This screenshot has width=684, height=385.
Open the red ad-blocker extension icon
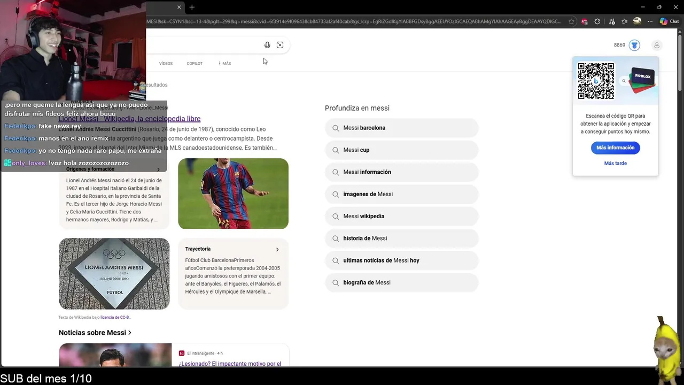pyautogui.click(x=584, y=21)
